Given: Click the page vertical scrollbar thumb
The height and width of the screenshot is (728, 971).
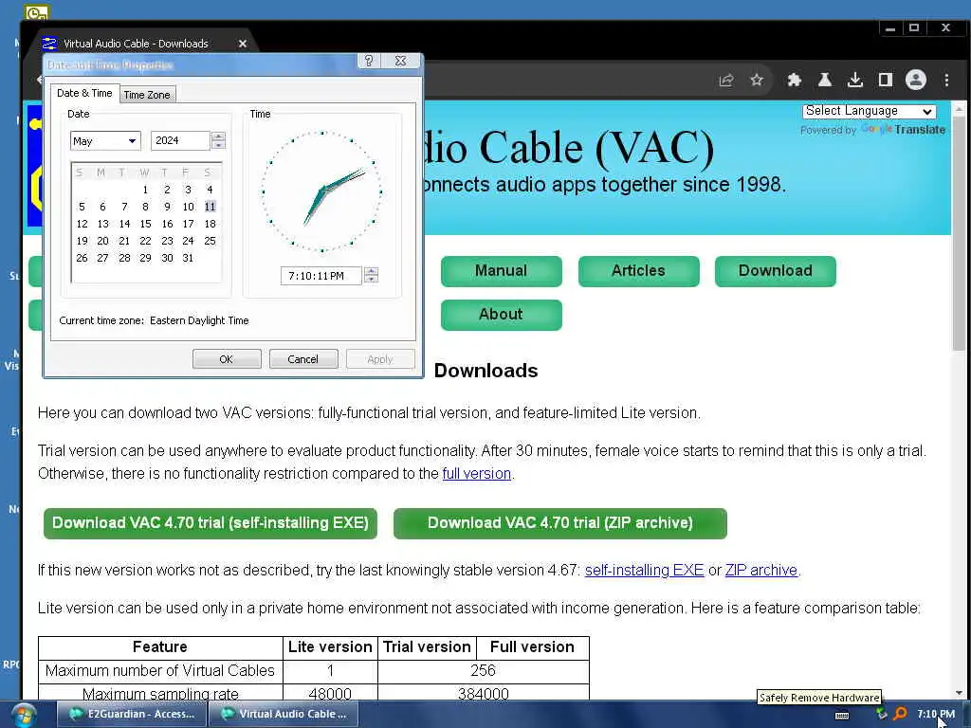Looking at the screenshot, I should [959, 235].
